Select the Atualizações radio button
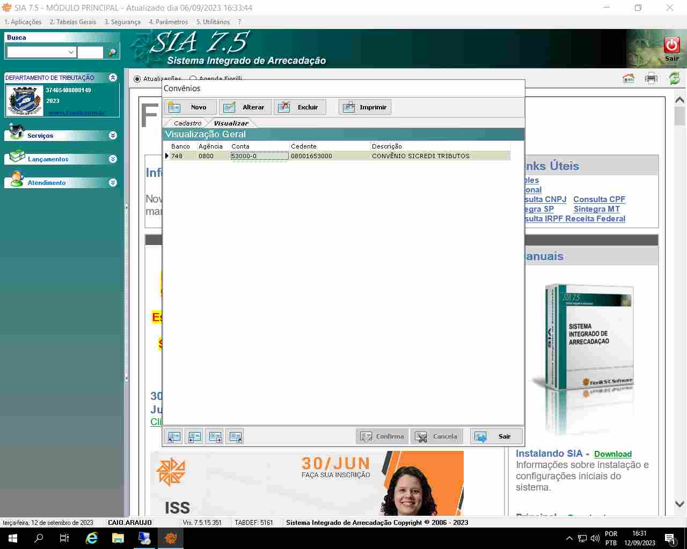 coord(137,79)
